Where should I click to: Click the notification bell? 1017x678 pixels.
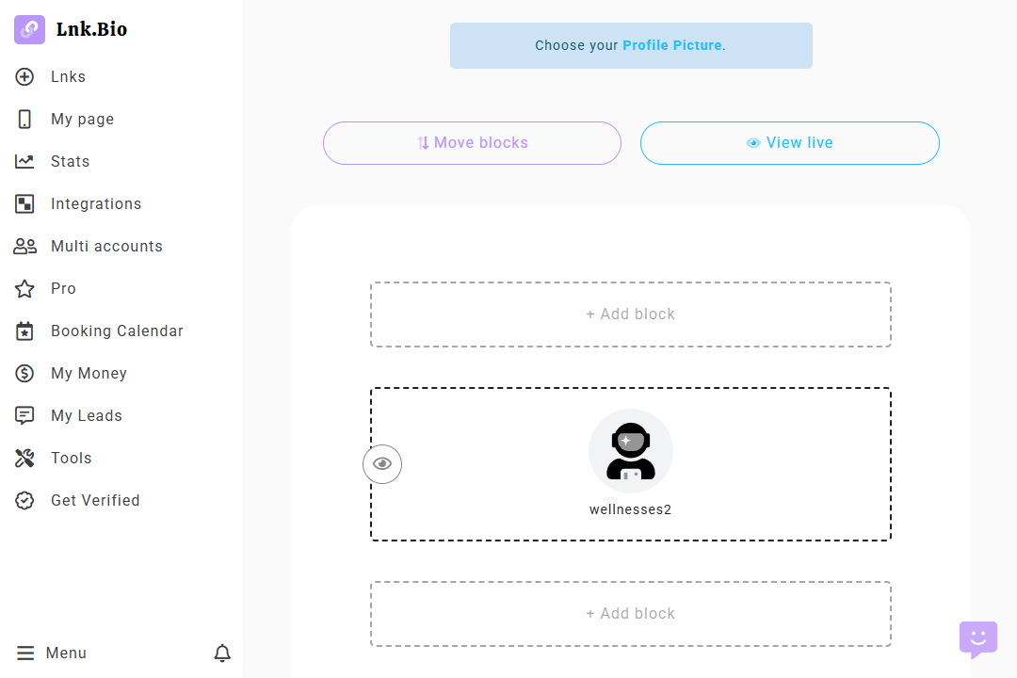coord(222,653)
